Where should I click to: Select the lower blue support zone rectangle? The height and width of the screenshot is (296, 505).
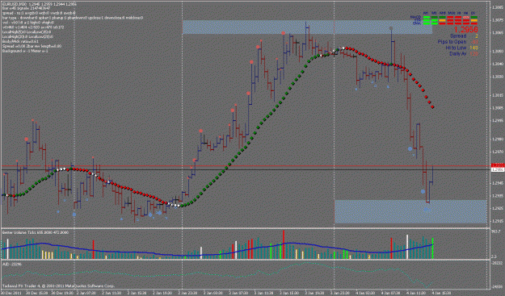click(x=410, y=211)
